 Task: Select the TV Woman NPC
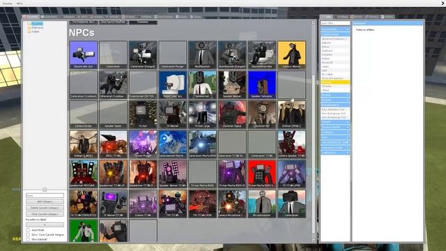[173, 114]
